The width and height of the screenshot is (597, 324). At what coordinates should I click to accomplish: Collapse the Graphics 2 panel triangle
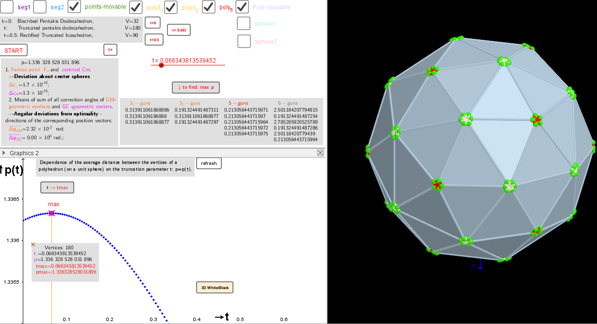coord(4,153)
